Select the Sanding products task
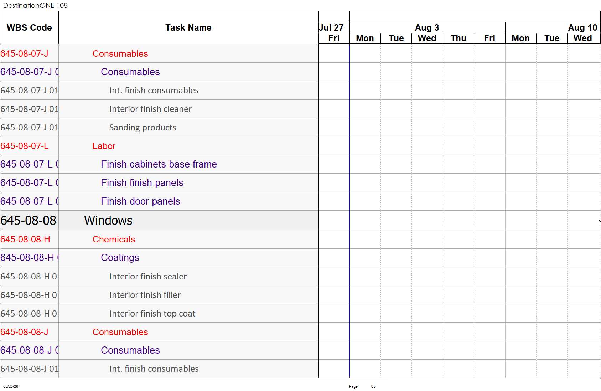The image size is (601, 391). pyautogui.click(x=143, y=128)
